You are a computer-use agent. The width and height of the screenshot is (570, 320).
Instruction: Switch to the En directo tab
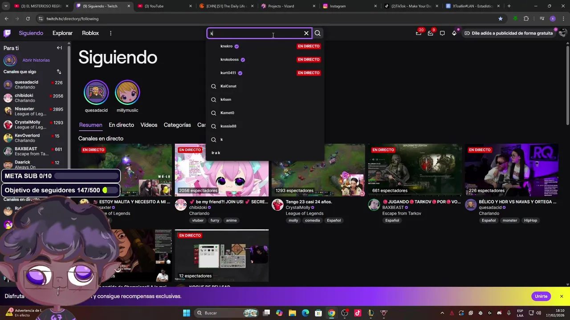pos(121,125)
